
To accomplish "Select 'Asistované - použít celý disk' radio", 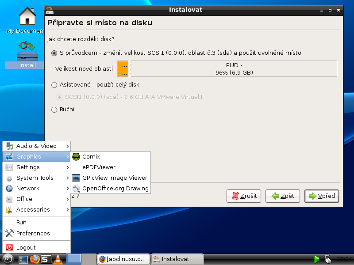I will click(x=54, y=85).
